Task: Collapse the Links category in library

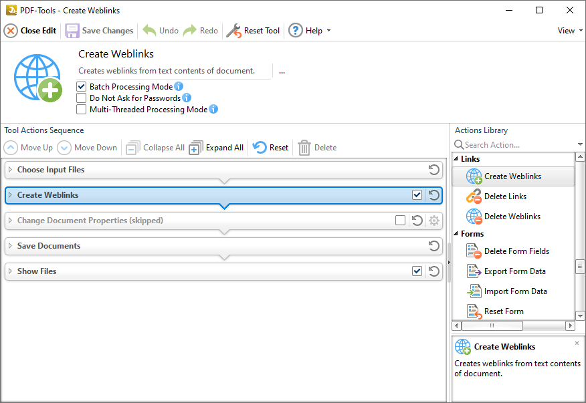Action: pos(456,159)
